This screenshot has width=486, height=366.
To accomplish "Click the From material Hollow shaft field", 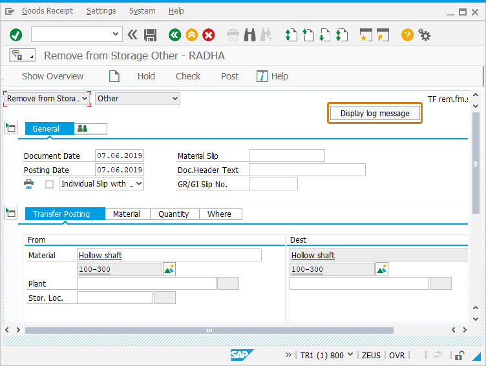I will click(169, 255).
